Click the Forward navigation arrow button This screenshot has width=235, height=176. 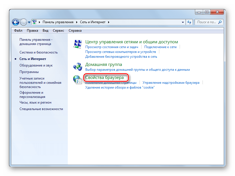(x=24, y=22)
